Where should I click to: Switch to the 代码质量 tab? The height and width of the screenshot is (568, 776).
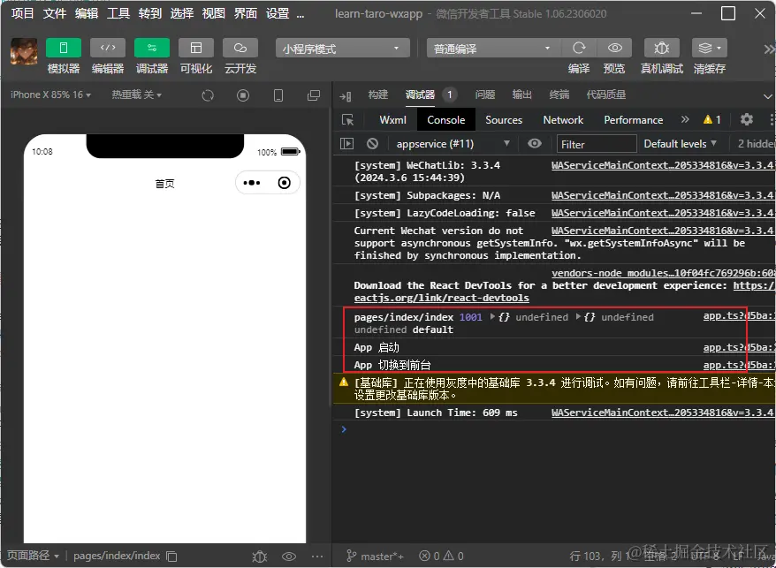606,95
